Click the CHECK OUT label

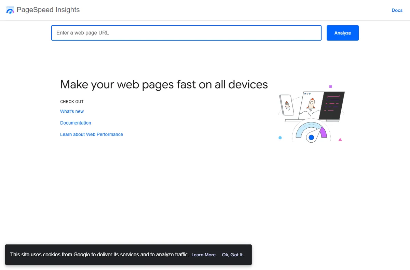click(x=72, y=102)
